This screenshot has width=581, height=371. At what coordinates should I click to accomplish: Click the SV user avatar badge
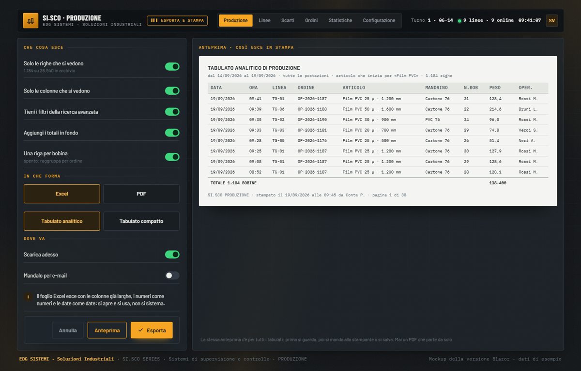551,20
